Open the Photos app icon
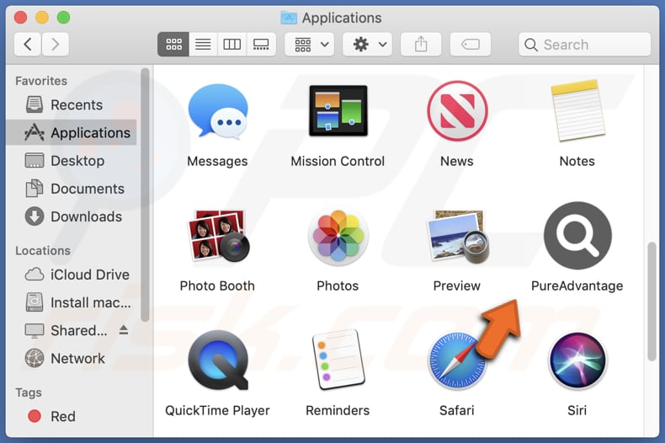 pos(338,236)
